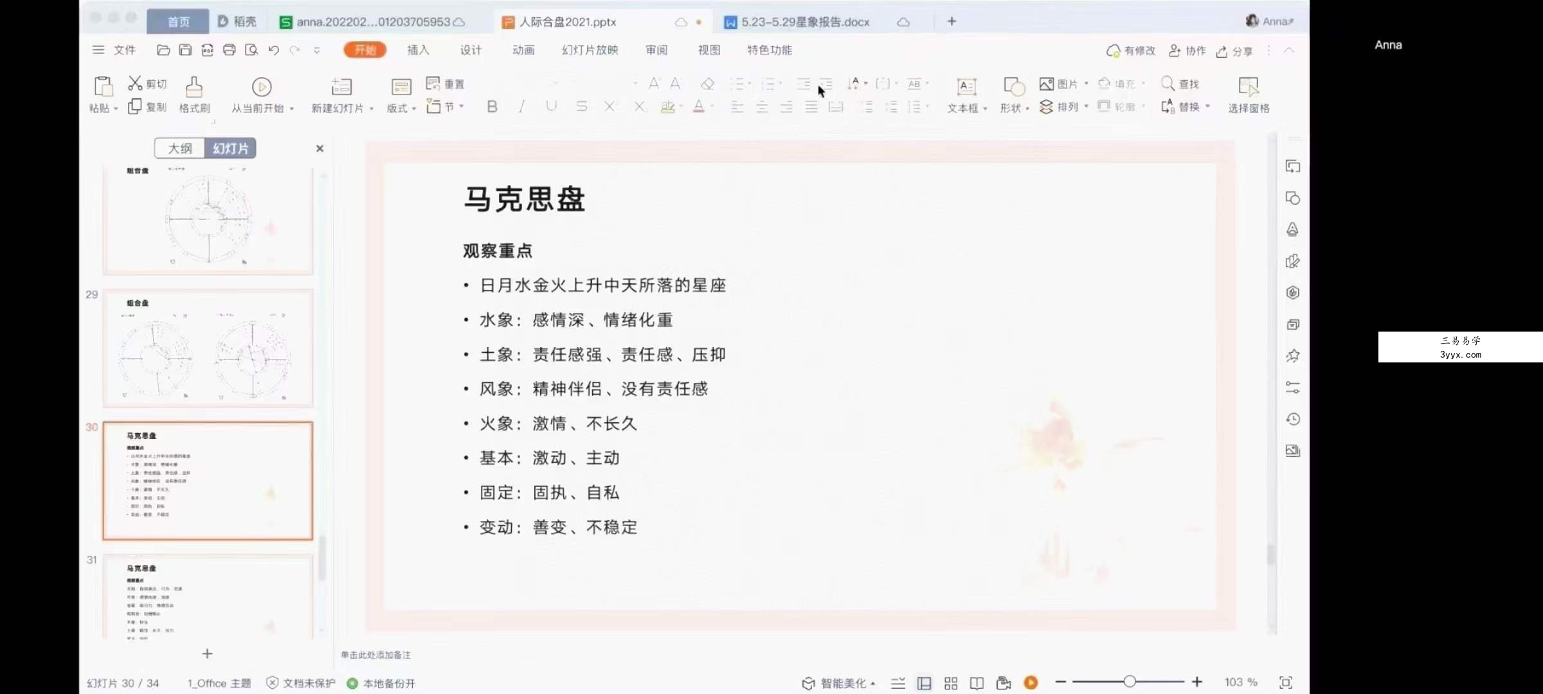
Task: Switch the panel to 幻灯片 slides view
Action: point(231,148)
